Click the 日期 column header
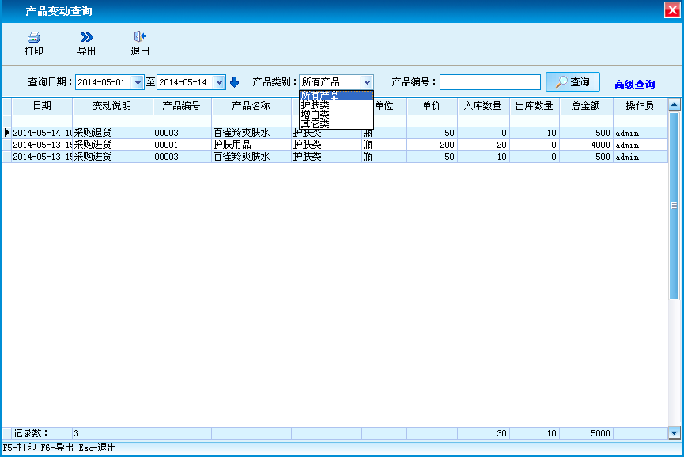Image resolution: width=684 pixels, height=457 pixels. [42, 105]
